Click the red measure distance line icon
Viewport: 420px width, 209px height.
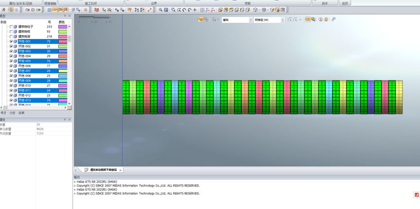[150, 10]
